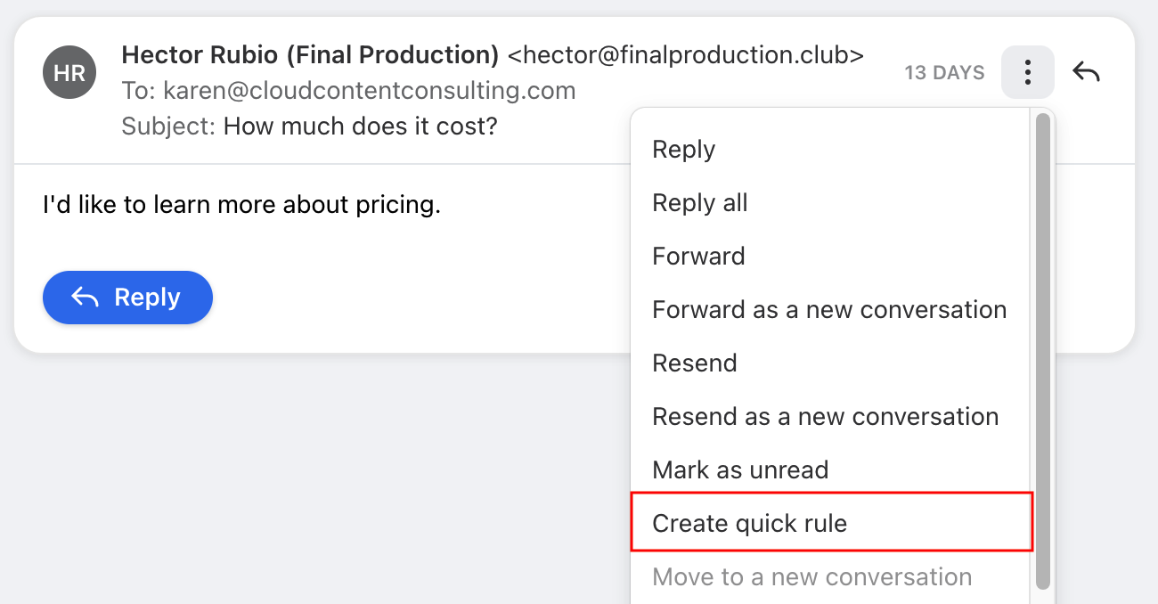Viewport: 1158px width, 604px height.
Task: Open the three-dot more options menu
Action: [1028, 72]
